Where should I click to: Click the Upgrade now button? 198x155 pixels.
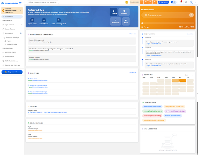point(163,2)
